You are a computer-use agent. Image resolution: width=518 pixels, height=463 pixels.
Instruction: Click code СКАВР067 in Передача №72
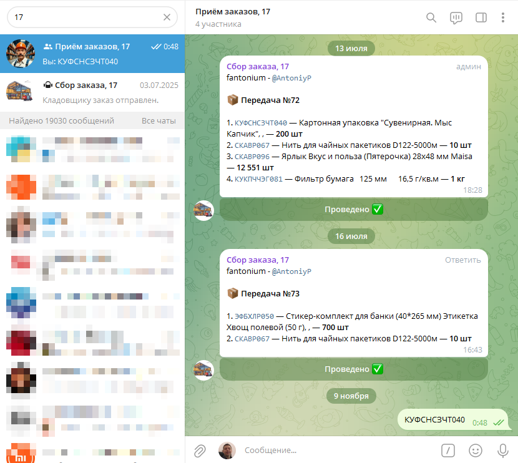click(x=252, y=145)
